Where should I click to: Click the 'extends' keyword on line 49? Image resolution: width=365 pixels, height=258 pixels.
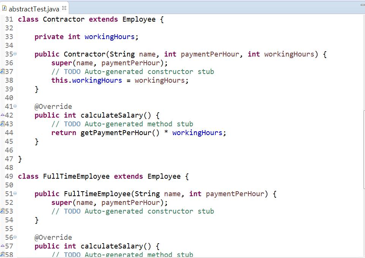128,176
